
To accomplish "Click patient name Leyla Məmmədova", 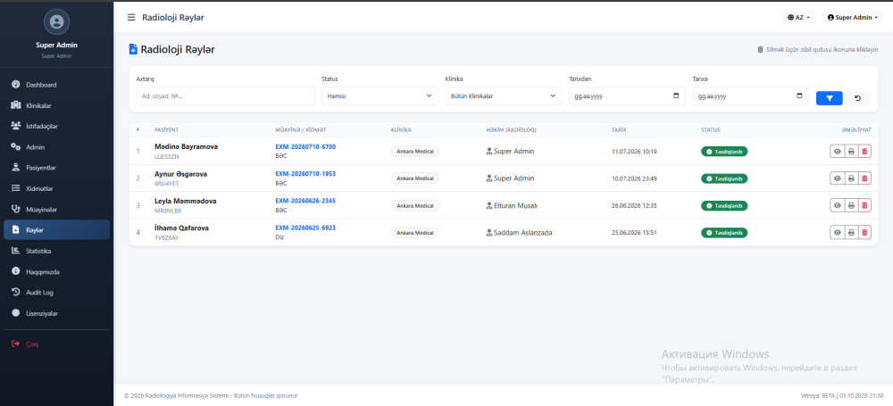I will click(x=185, y=201).
